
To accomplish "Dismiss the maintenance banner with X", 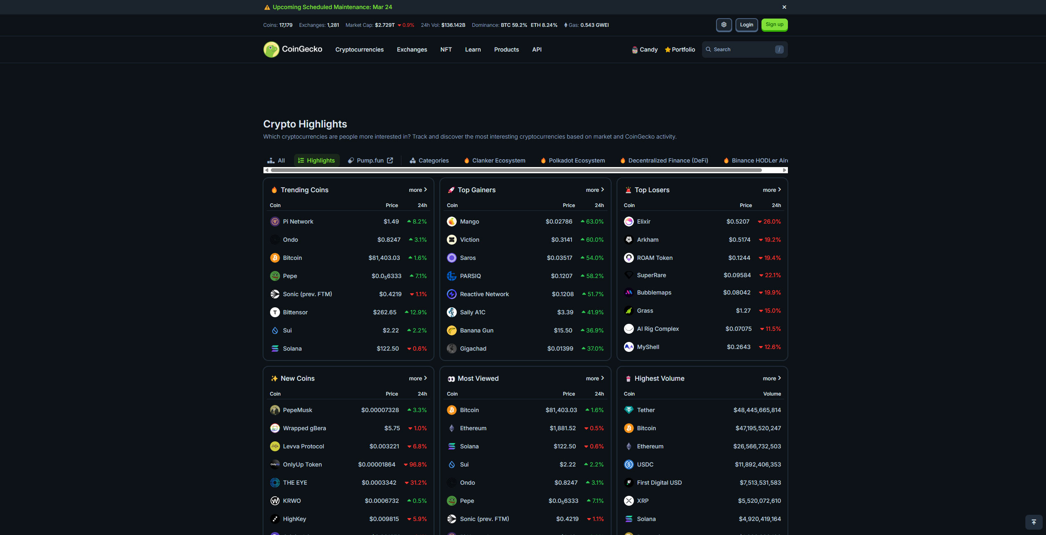I will coord(784,7).
